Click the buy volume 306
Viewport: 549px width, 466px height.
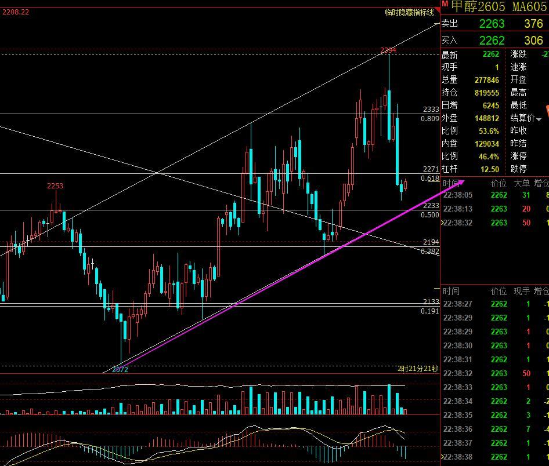coord(533,41)
